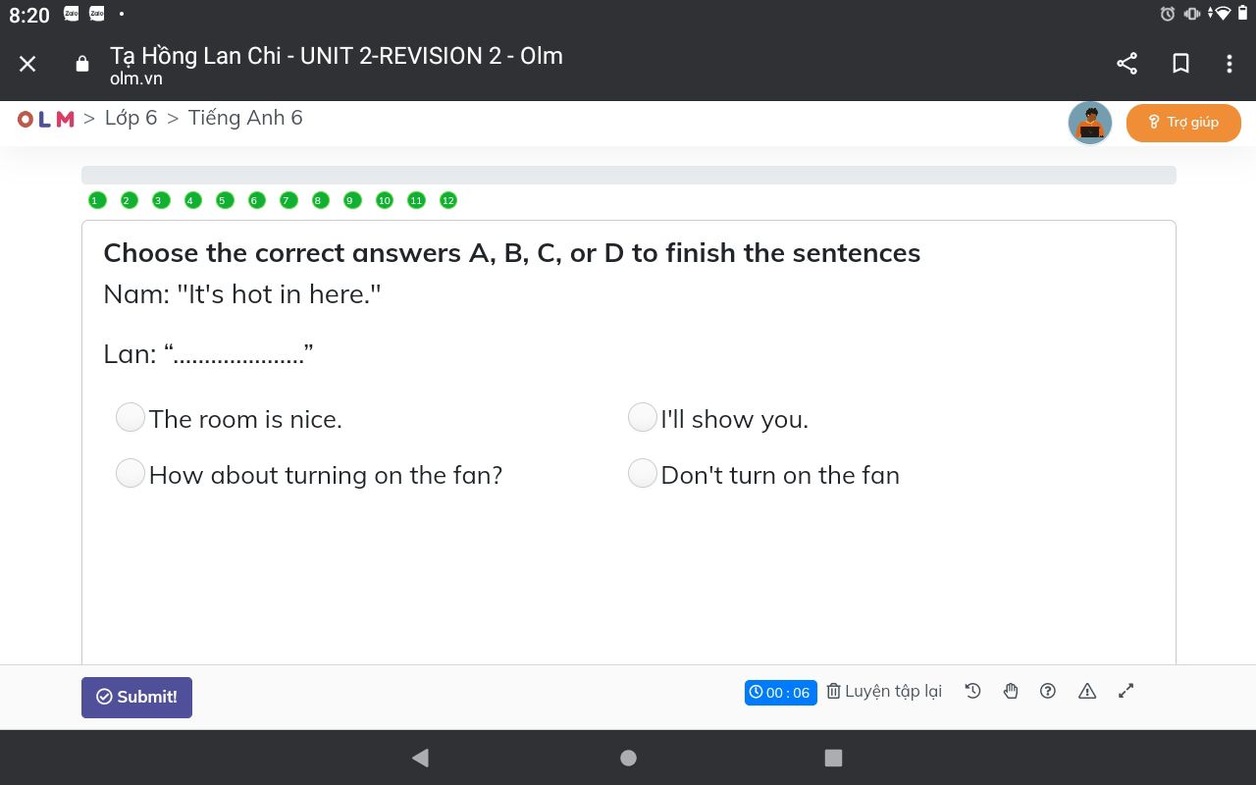The width and height of the screenshot is (1256, 785).
Task: Expand to fullscreen using the arrows icon
Action: (1126, 691)
